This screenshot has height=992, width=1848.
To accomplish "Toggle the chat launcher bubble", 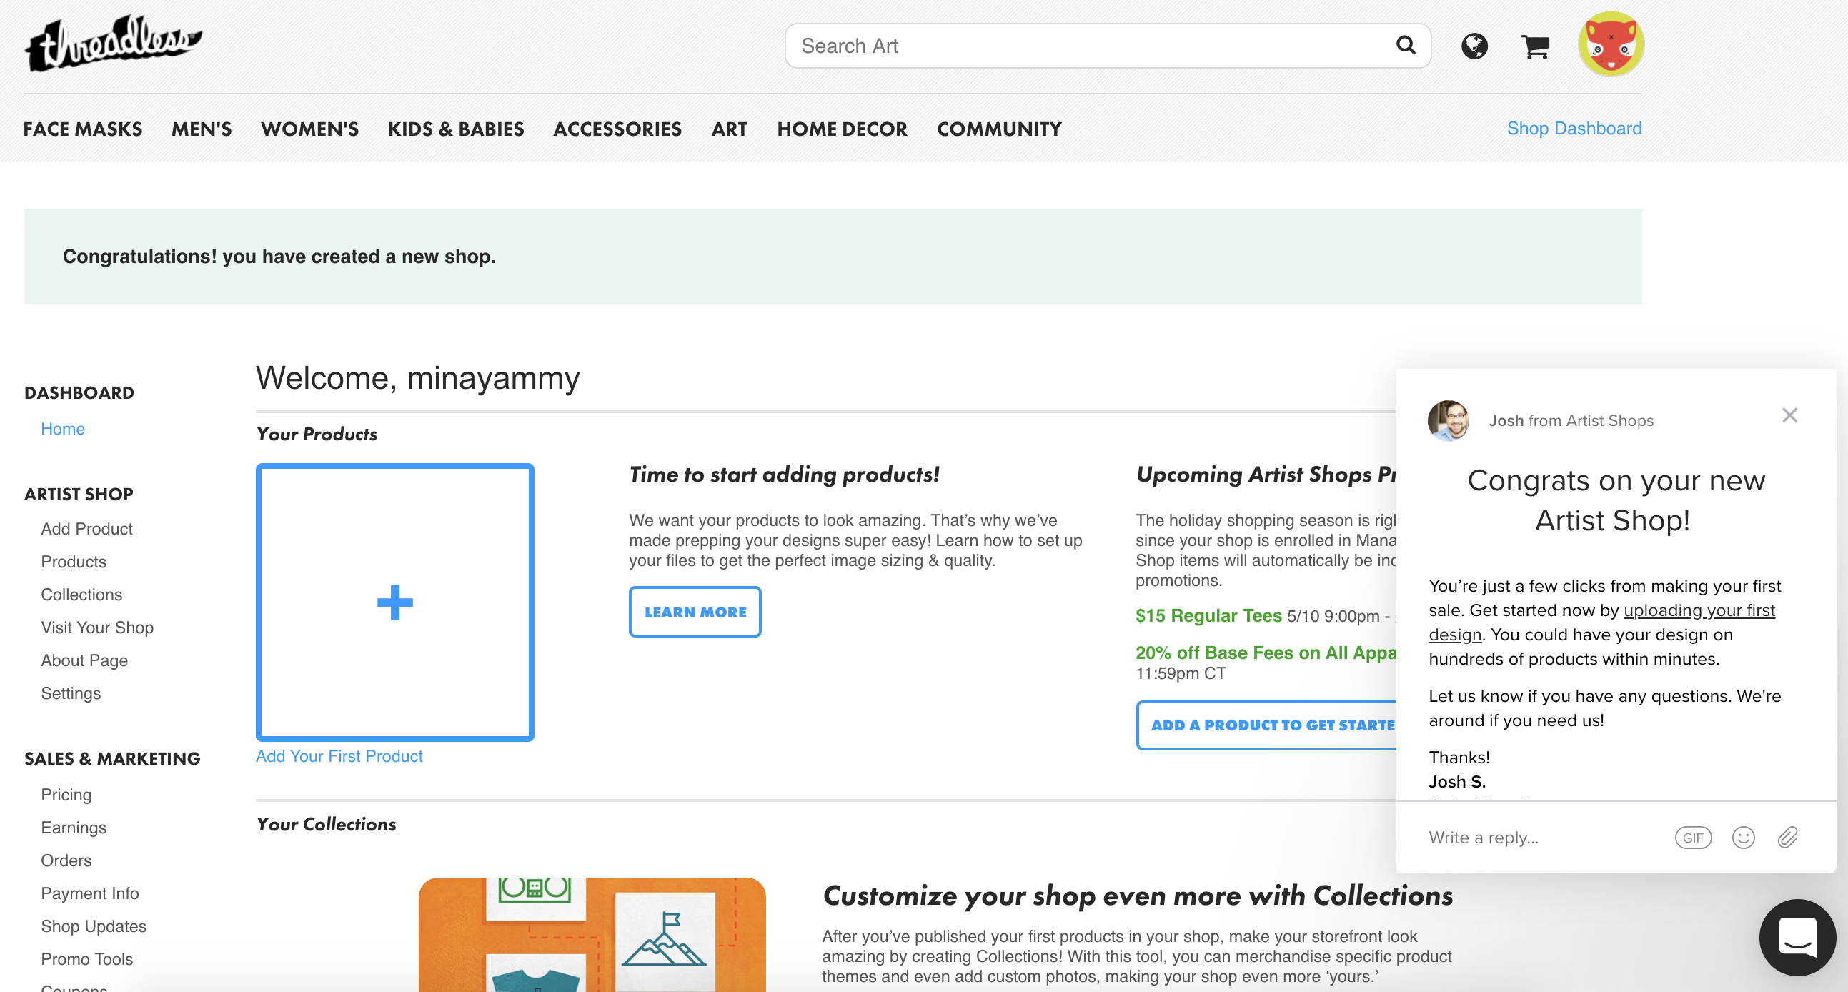I will [x=1797, y=937].
